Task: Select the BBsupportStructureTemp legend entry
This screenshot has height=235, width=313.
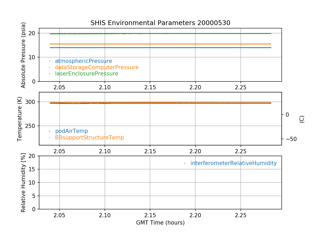Action: 89,137
